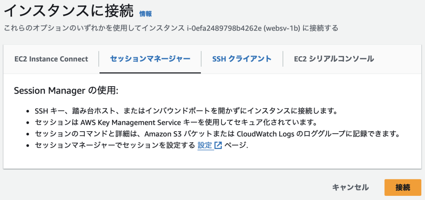
Task: Click the AWS Key Management Service text
Action: pyautogui.click(x=131, y=123)
